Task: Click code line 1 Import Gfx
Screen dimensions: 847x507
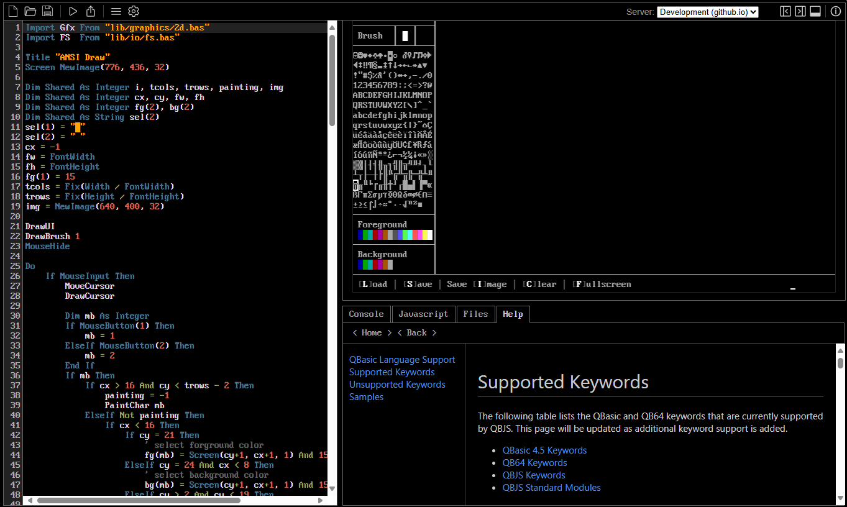Action: (117, 27)
